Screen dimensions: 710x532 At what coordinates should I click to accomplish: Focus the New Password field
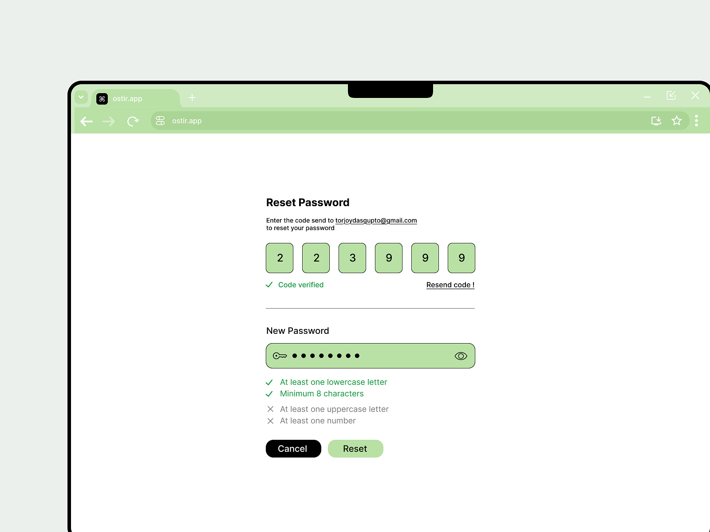coord(371,356)
